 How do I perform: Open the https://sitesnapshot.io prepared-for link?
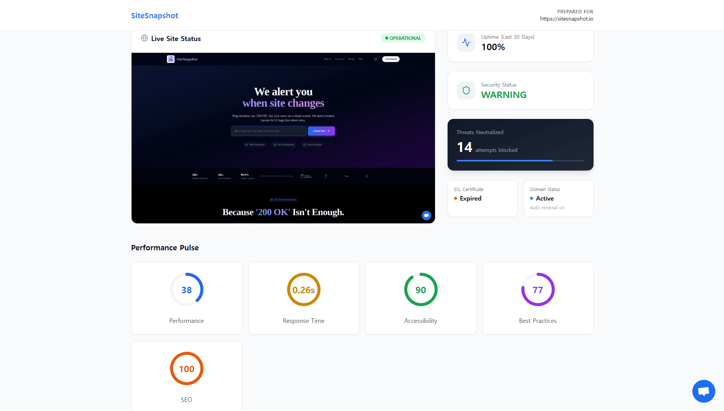[566, 19]
